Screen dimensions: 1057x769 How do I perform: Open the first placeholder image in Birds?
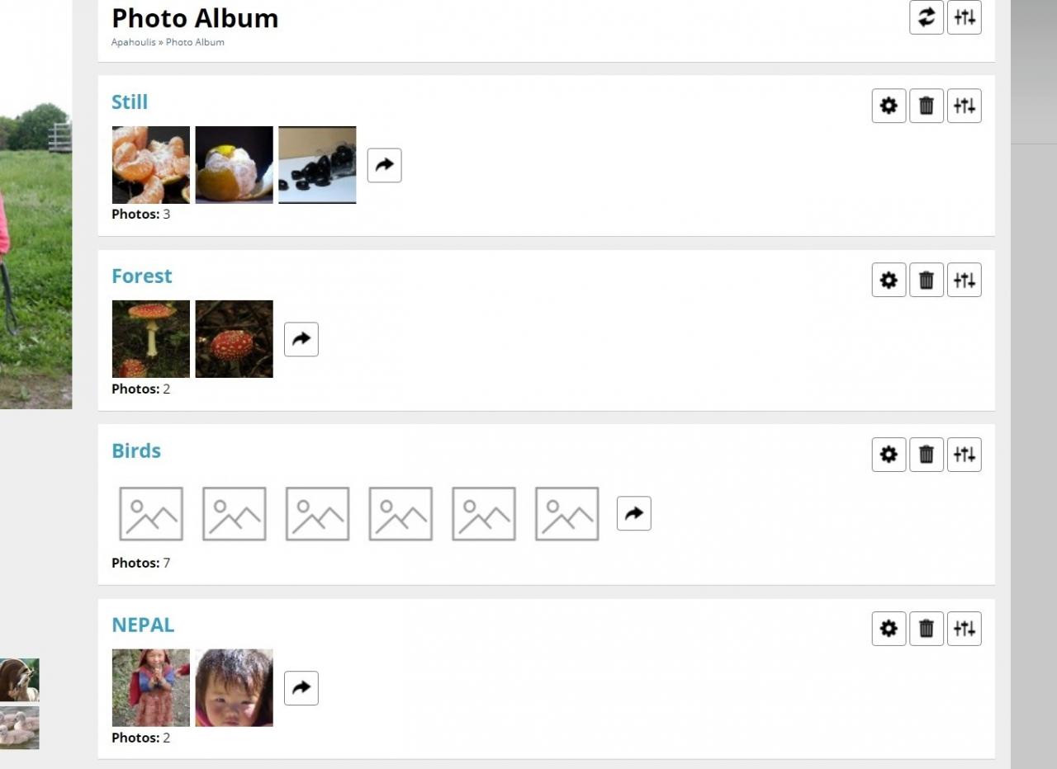(x=151, y=513)
